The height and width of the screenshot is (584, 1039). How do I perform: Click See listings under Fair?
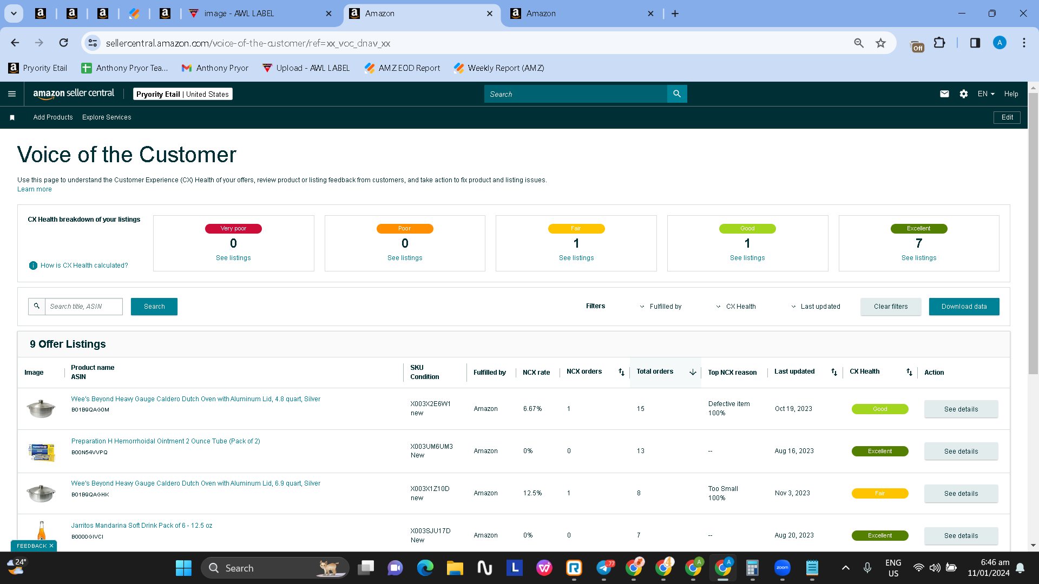coord(576,258)
